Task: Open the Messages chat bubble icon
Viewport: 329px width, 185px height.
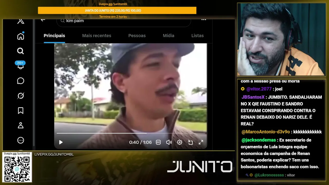Action: [x=21, y=81]
